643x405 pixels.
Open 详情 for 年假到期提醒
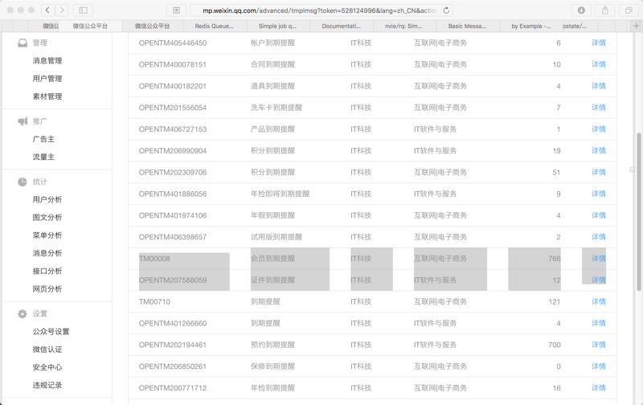598,215
